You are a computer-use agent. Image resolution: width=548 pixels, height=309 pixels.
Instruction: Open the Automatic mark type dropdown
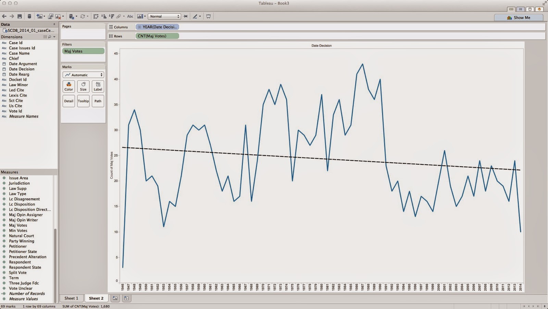pos(83,75)
